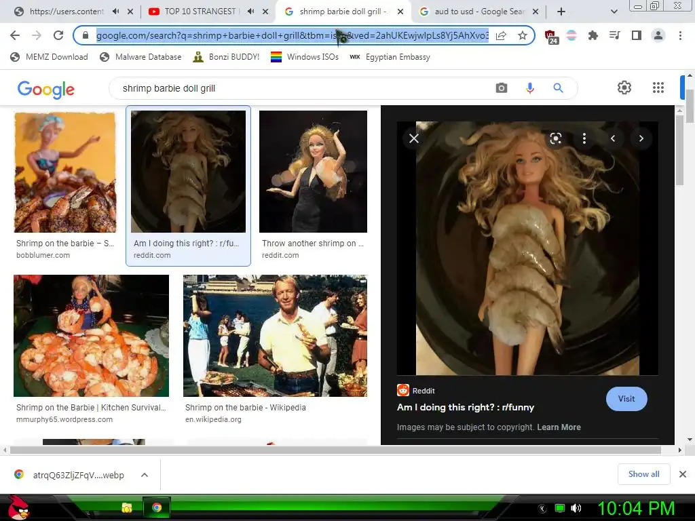Click the Am I doing this right? r/funny title
This screenshot has width=695, height=521.
coord(466,407)
